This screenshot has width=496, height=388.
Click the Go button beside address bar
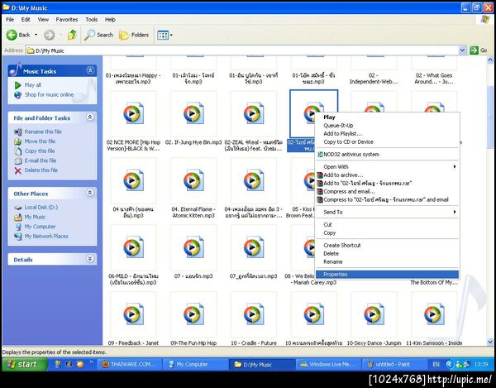point(479,50)
